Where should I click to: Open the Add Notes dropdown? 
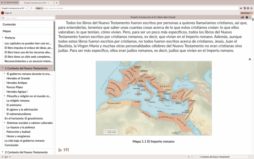click(246, 13)
